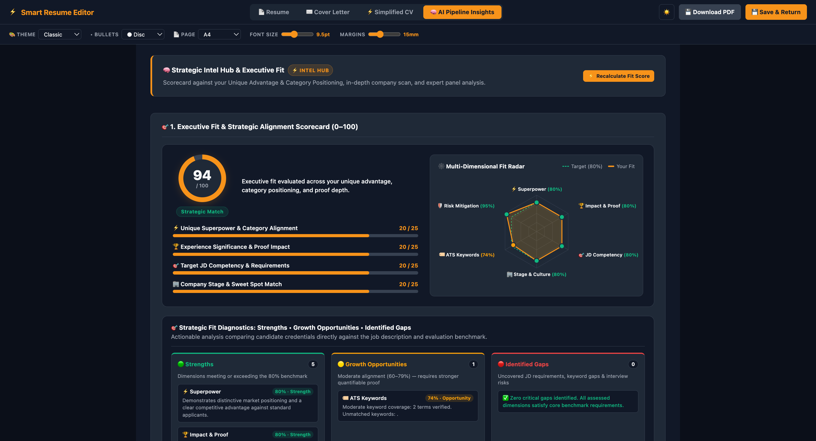Open the Page size dropdown A4
The height and width of the screenshot is (441, 816).
(220, 35)
